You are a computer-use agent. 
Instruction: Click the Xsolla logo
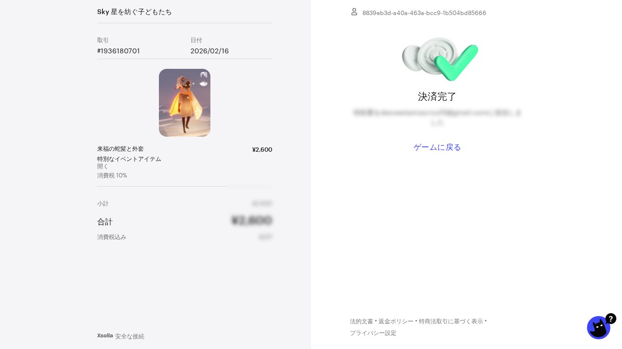point(105,335)
